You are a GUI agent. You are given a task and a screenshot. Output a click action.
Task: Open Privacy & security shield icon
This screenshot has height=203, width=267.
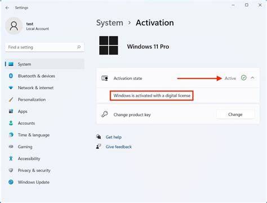pyautogui.click(x=11, y=170)
